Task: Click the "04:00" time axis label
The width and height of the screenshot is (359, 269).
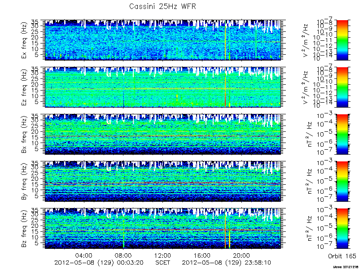Action: tap(84, 255)
